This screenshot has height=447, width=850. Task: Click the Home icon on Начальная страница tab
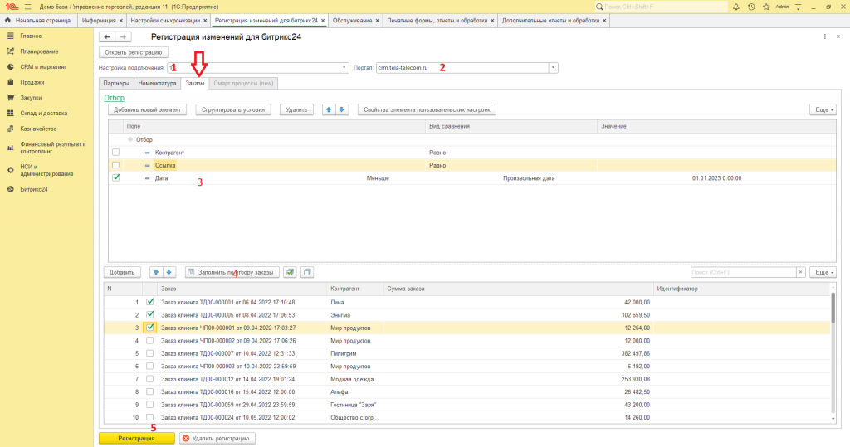point(7,20)
